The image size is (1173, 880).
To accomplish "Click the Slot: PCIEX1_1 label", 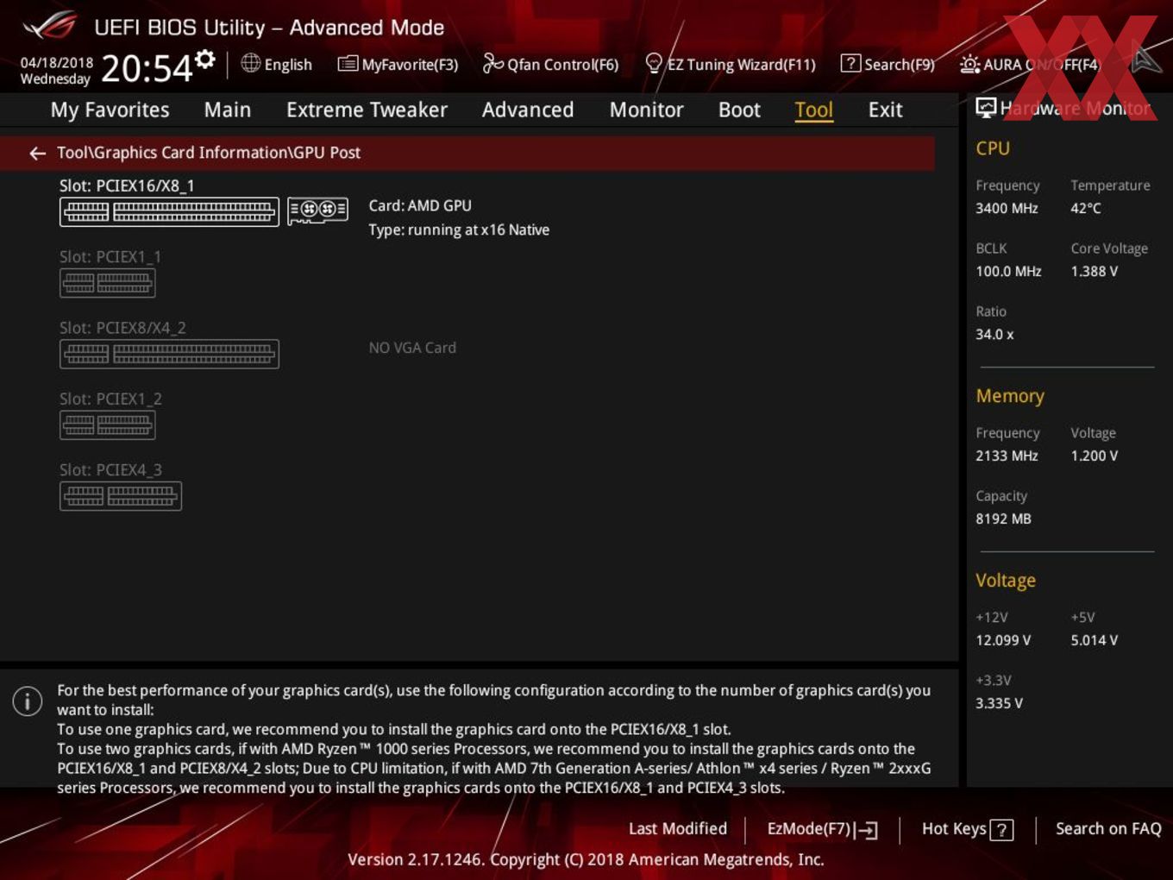I will 110,256.
